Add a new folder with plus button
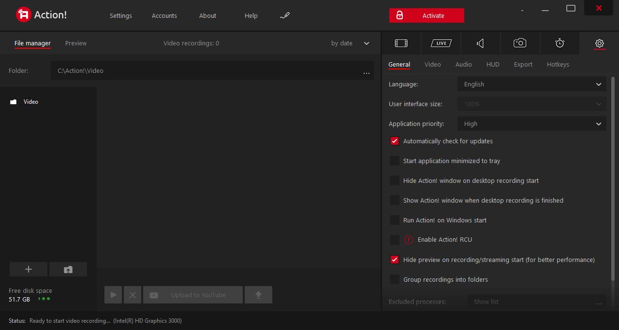 point(29,269)
